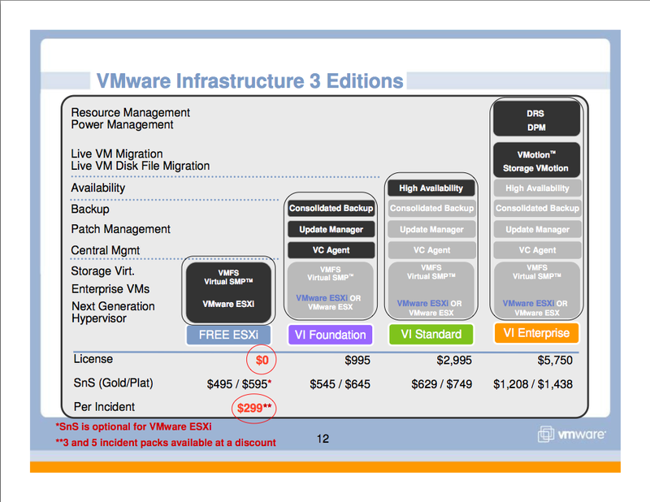Click the slide title VMware Infrastructure 3 Editions

[x=249, y=81]
